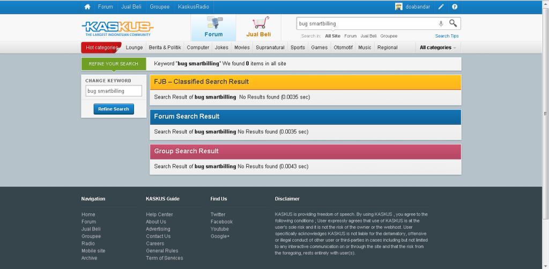Click the magnifying glass search icon
This screenshot has height=269, width=549.
pos(453,24)
